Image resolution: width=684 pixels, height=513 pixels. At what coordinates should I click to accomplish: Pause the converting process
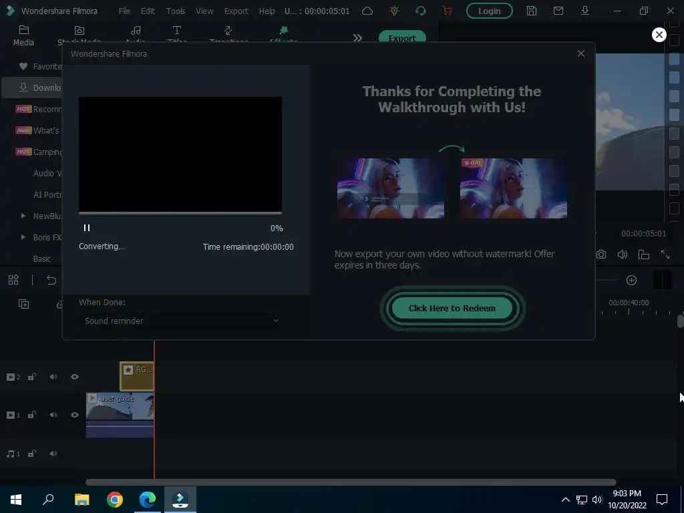pos(87,228)
